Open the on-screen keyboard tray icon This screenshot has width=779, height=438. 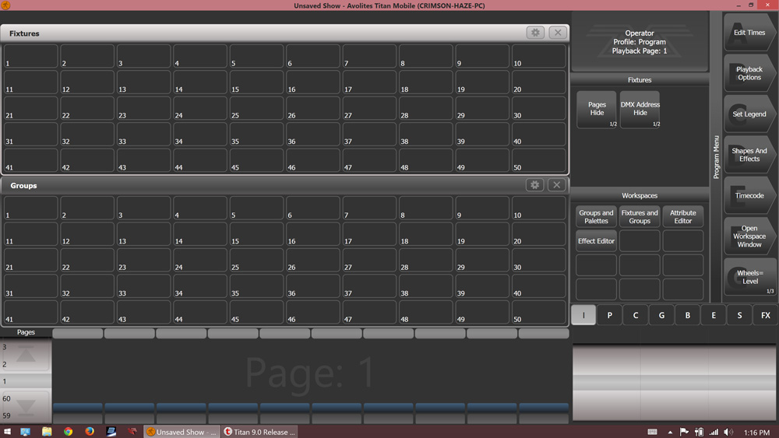652,432
